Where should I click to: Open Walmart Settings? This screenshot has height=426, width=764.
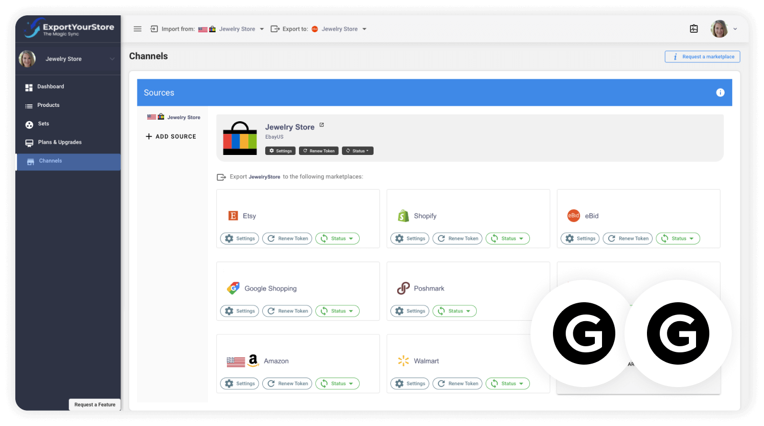410,384
